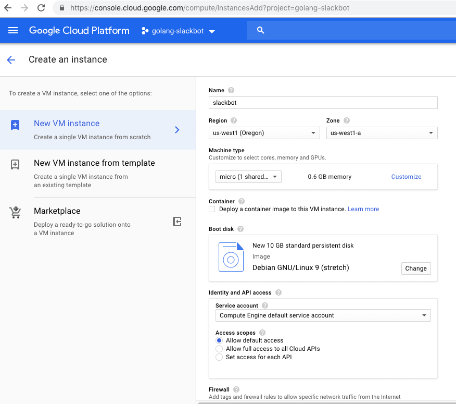The width and height of the screenshot is (456, 404).
Task: Click the browser forward arrow
Action: coord(24,8)
